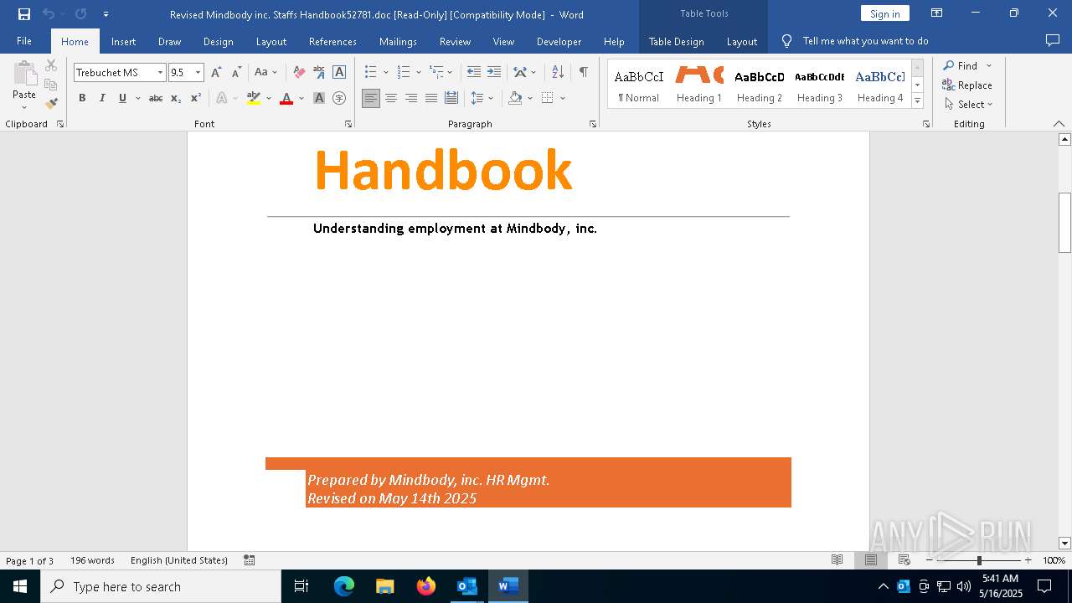This screenshot has height=603, width=1072.
Task: Click the Format Painter brush icon
Action: click(51, 103)
